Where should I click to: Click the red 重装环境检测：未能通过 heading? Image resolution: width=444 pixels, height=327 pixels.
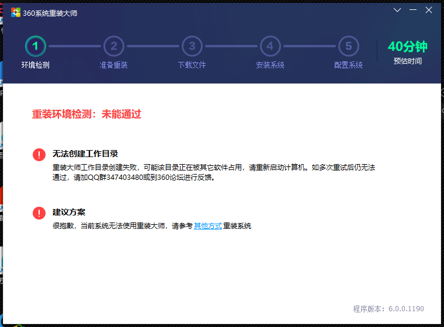[x=86, y=114]
